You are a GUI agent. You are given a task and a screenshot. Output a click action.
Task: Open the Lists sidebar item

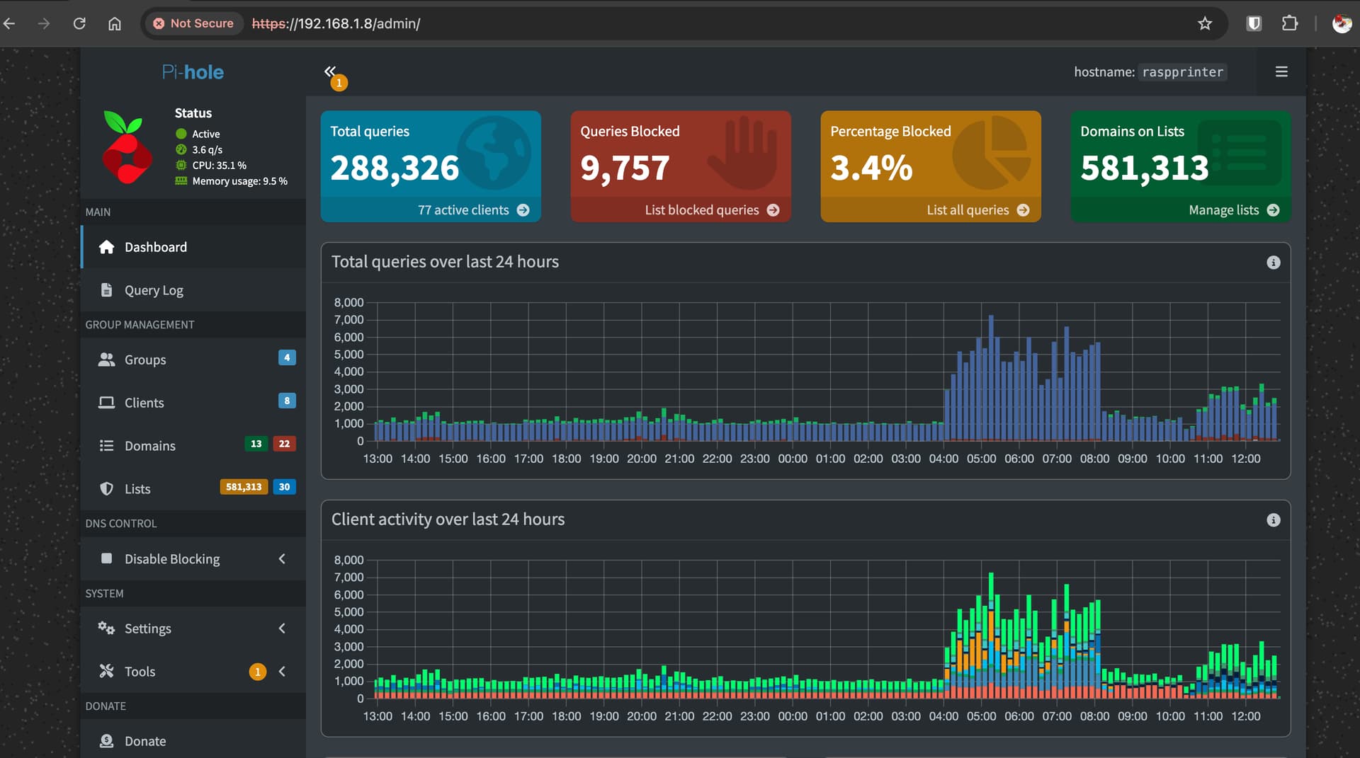click(x=137, y=489)
